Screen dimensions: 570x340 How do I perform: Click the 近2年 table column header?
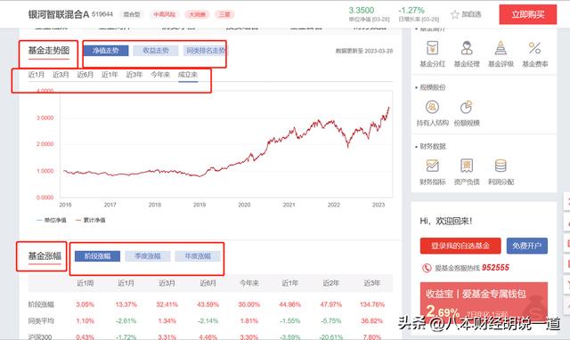tap(330, 283)
